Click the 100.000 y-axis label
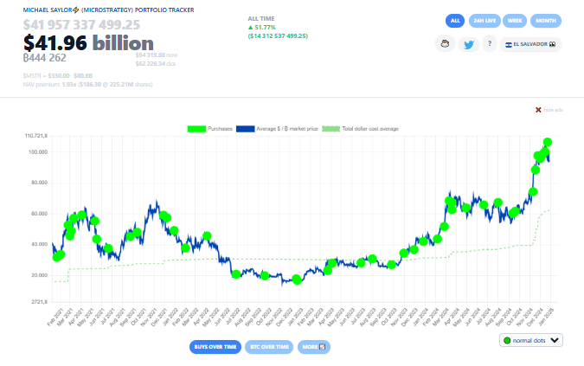584x366 pixels. pyautogui.click(x=38, y=152)
